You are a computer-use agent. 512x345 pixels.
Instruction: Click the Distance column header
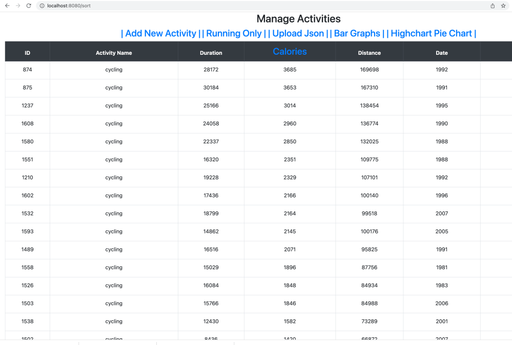pyautogui.click(x=370, y=53)
